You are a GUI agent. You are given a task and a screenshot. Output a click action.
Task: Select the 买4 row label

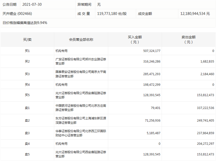pyautogui.click(x=27, y=85)
